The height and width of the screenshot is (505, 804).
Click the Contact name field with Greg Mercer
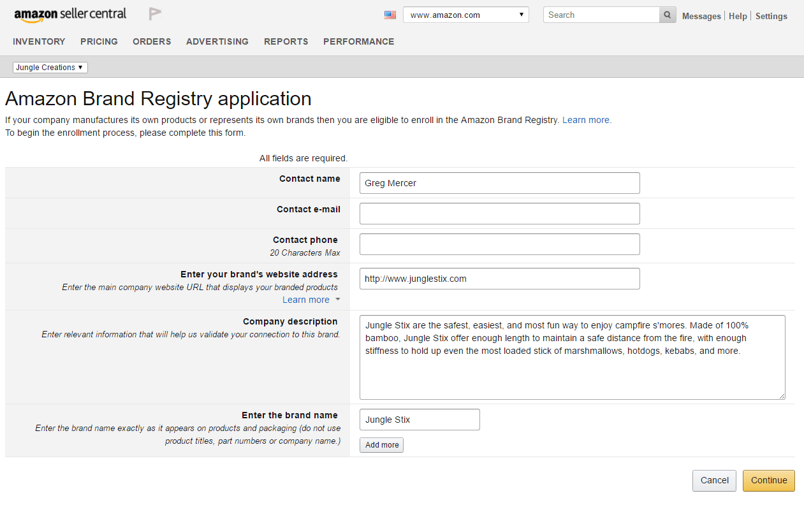coord(500,183)
